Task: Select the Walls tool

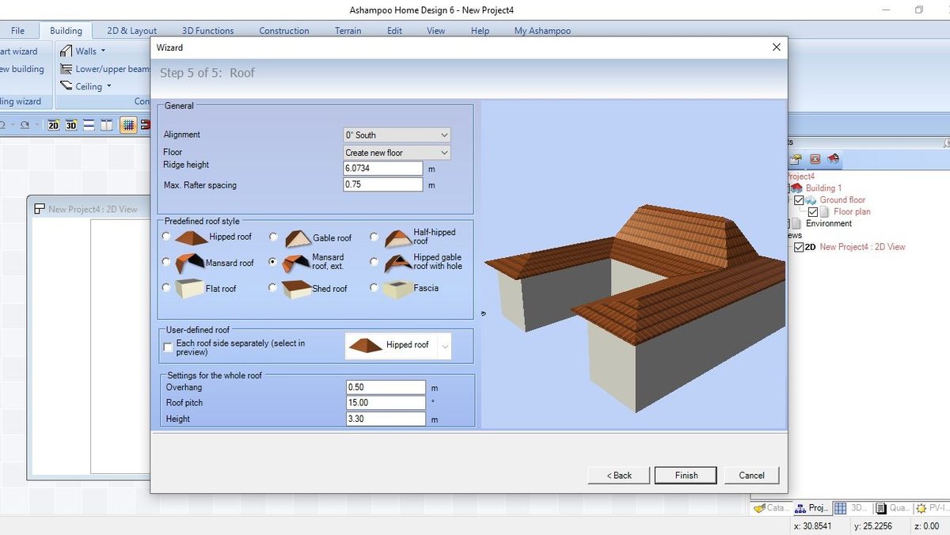Action: (85, 51)
